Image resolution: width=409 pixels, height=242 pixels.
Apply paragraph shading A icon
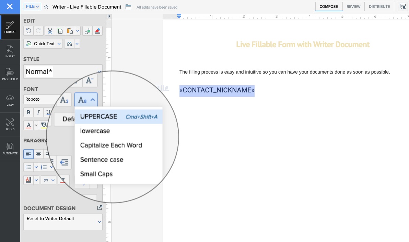click(28, 180)
